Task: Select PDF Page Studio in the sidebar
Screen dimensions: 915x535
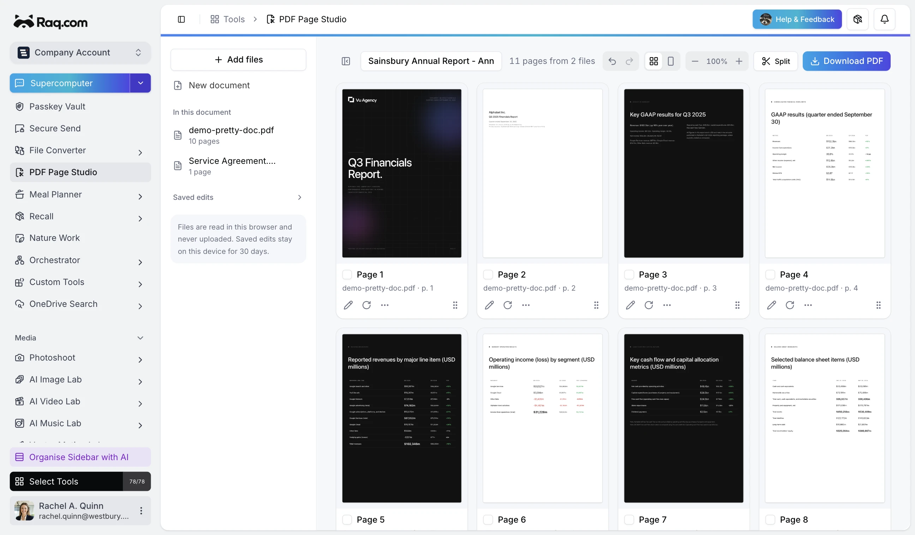Action: (80, 172)
